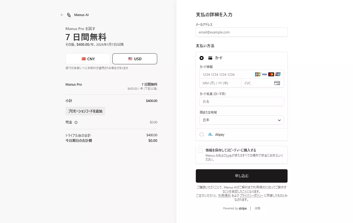353x223 pixels.
Task: Click the $400.00 / 年 (下記以降) line item detail
Action: (x=142, y=89)
